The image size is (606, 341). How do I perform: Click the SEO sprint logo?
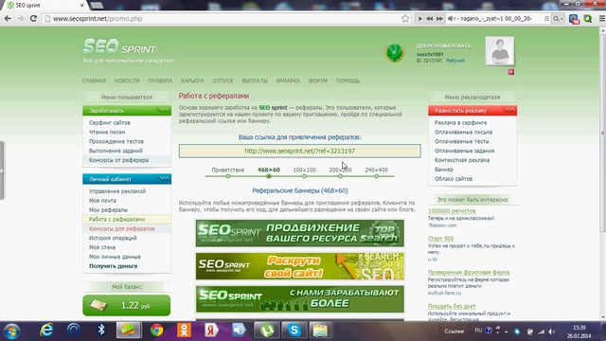(x=119, y=47)
